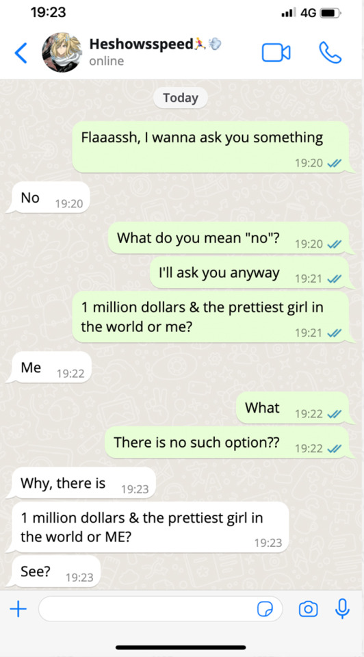Open Heshowsspeed's profile picture
Viewport: 364px width, 657px height.
(62, 53)
